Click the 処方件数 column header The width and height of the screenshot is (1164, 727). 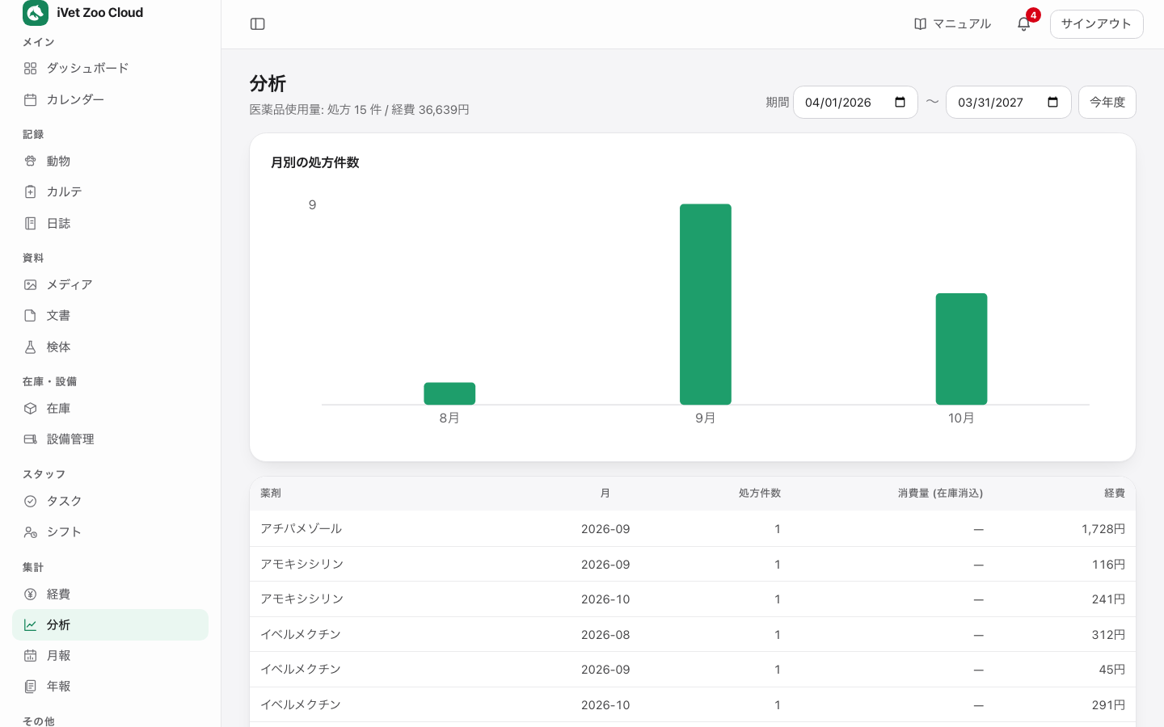pyautogui.click(x=760, y=494)
